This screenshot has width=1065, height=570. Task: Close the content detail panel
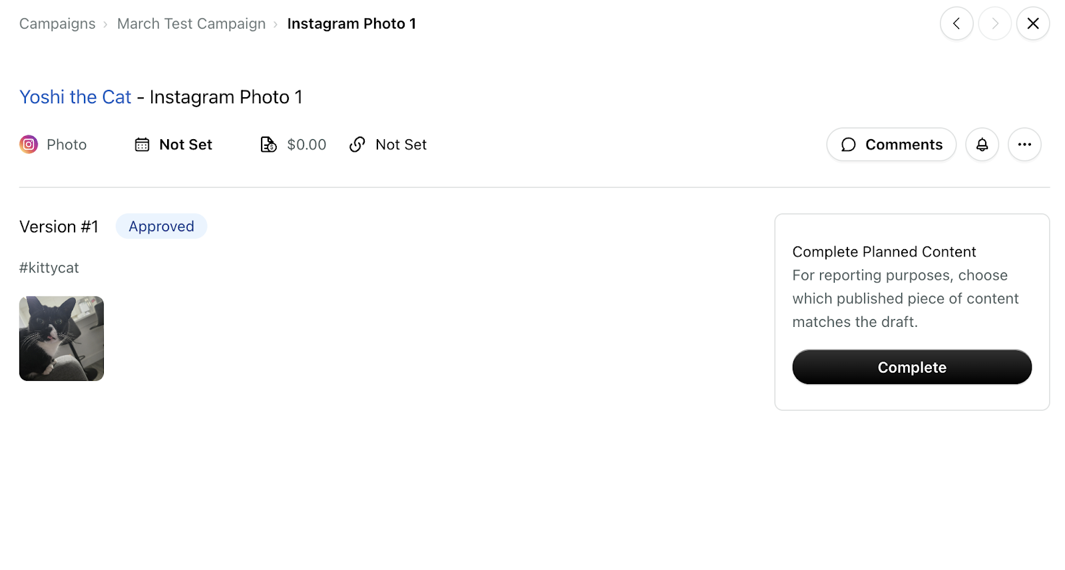[1033, 23]
